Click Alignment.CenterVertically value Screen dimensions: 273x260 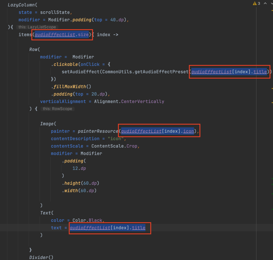click(x=129, y=101)
